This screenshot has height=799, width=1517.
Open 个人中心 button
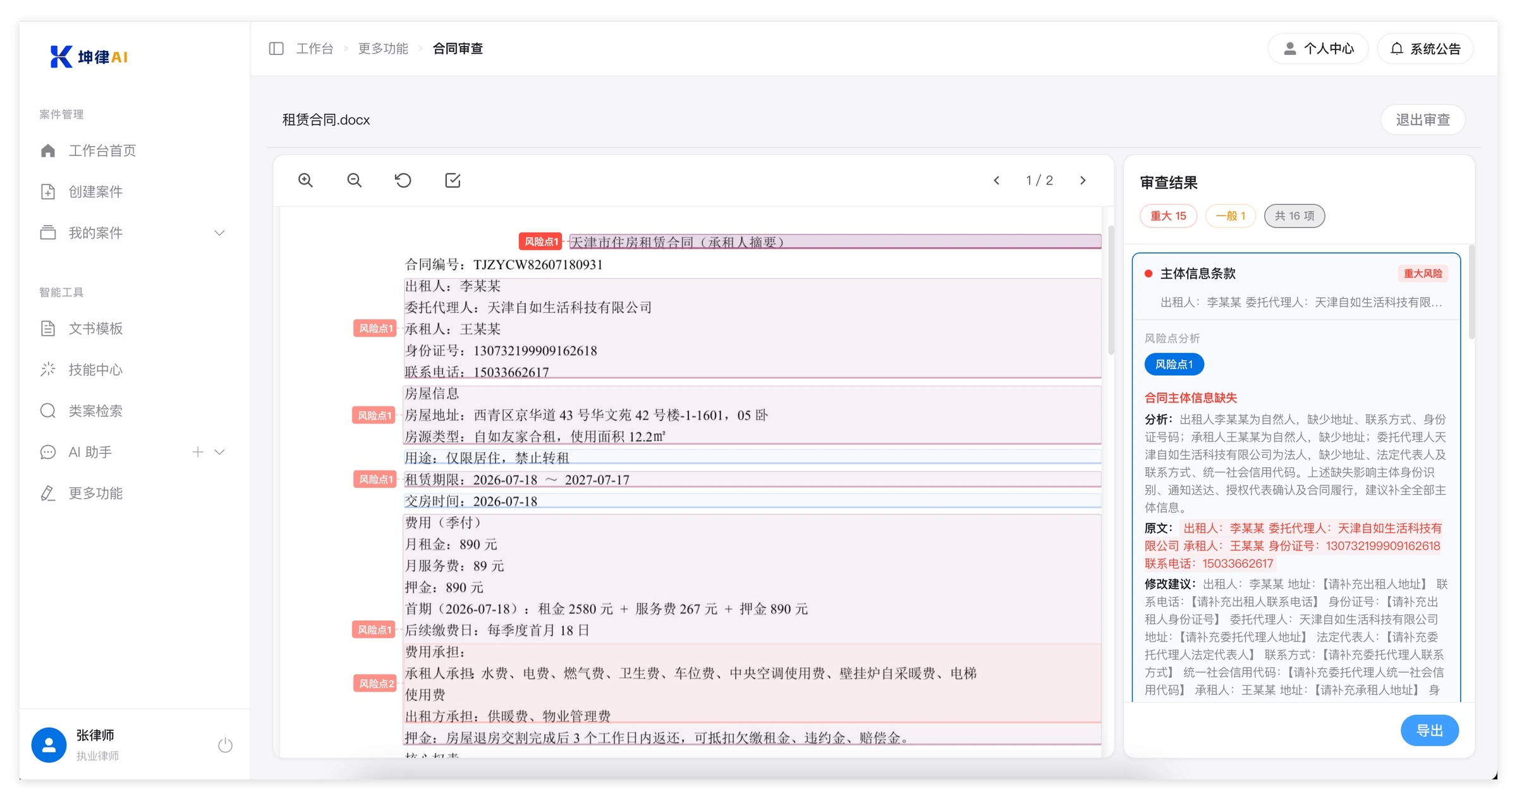1319,49
